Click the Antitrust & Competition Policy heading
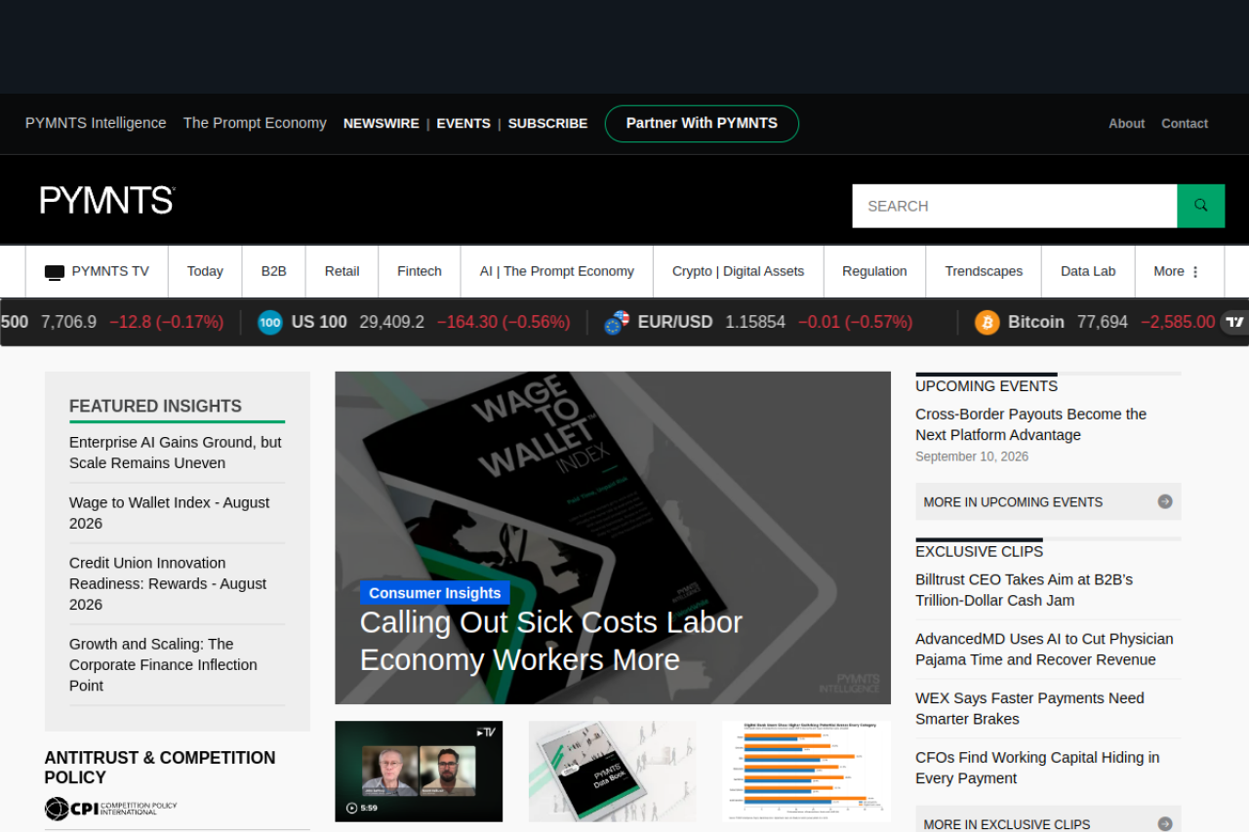Viewport: 1249px width, 832px height. [x=160, y=768]
